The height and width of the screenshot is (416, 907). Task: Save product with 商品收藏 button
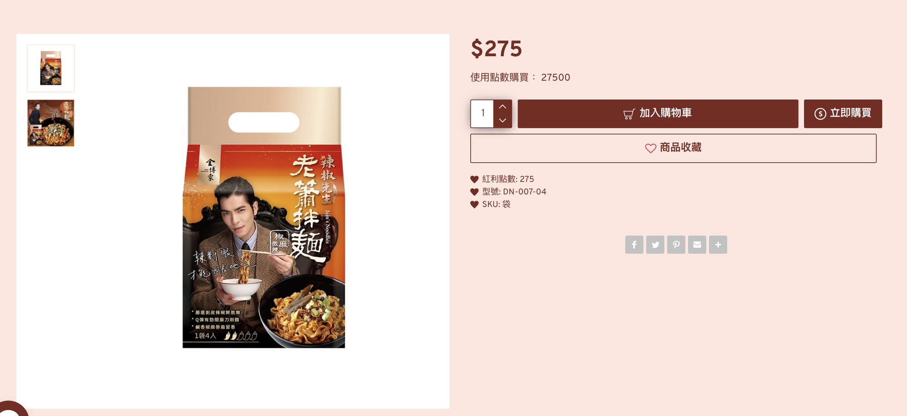coord(673,148)
